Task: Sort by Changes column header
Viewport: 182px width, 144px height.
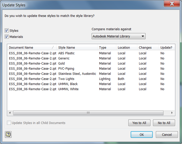Action: tap(148, 47)
